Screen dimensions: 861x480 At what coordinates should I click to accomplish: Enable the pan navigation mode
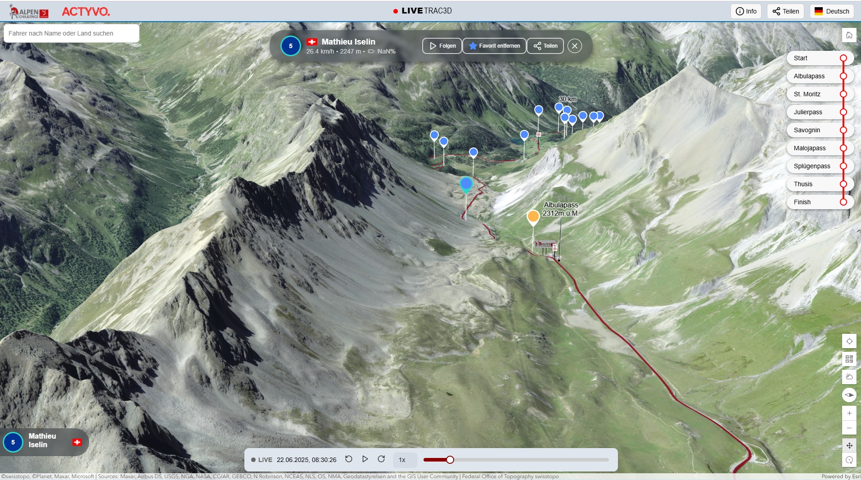coord(849,445)
